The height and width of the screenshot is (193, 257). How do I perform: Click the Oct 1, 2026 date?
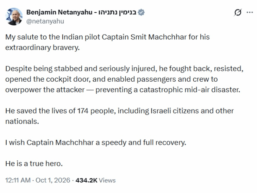[53, 180]
